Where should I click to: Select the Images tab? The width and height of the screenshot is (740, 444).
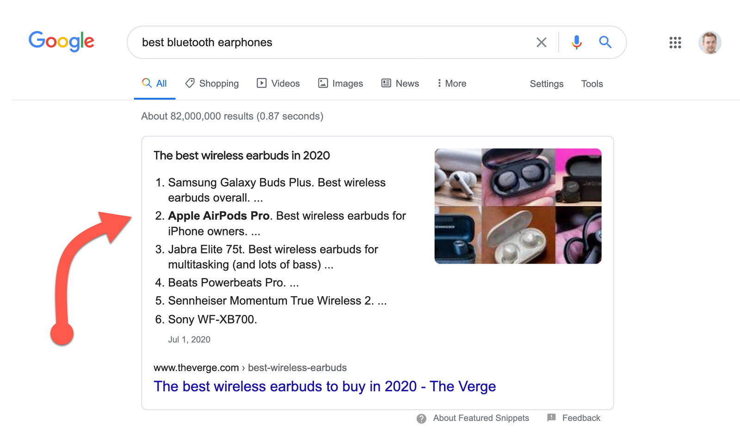pos(340,83)
